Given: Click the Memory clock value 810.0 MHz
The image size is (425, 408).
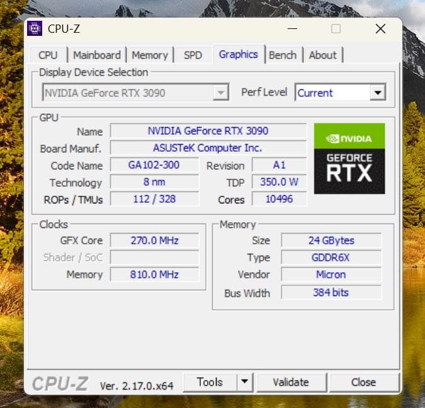Looking at the screenshot, I should point(154,275).
